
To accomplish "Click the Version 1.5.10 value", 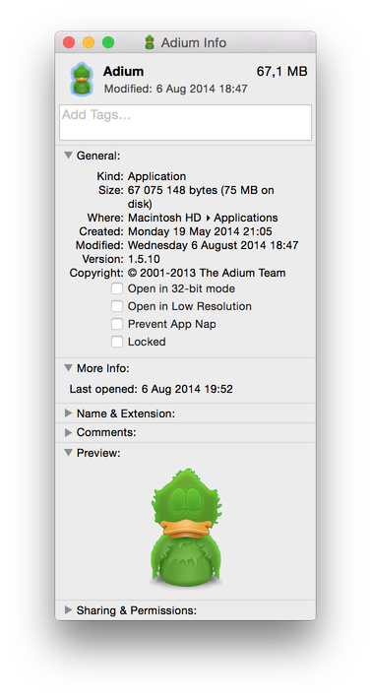I will [144, 259].
